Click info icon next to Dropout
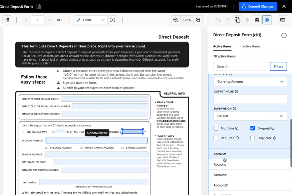Screen dimensions: 292x195 point(273,128)
